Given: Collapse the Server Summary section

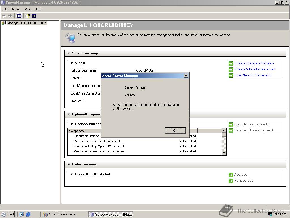Looking at the screenshot, I should point(69,53).
